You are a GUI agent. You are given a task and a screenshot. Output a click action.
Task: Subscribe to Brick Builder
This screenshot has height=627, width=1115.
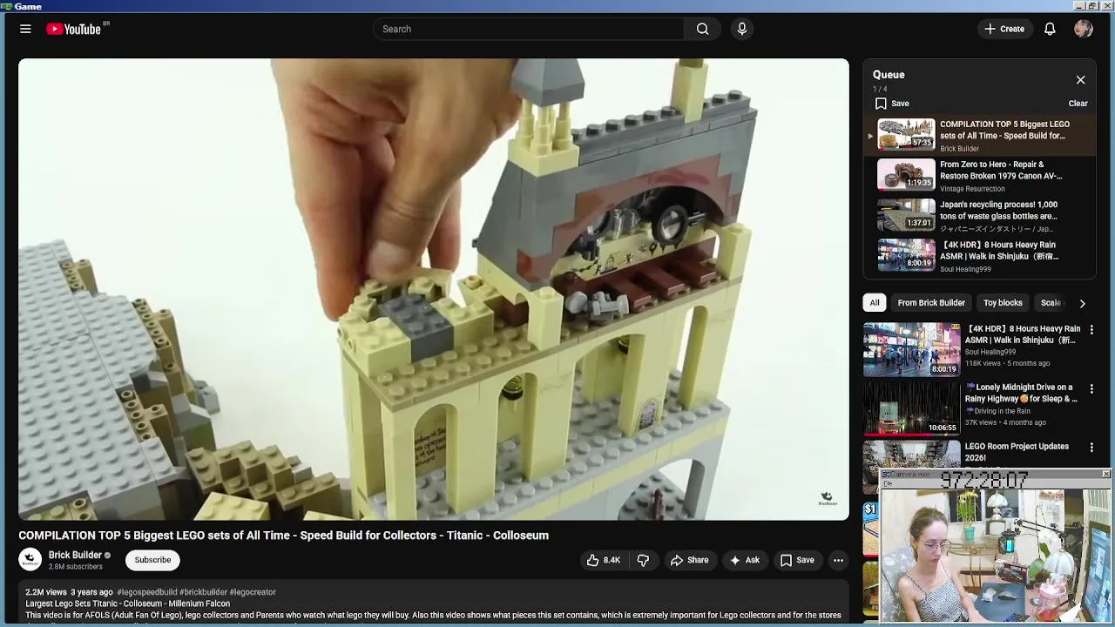pos(152,560)
